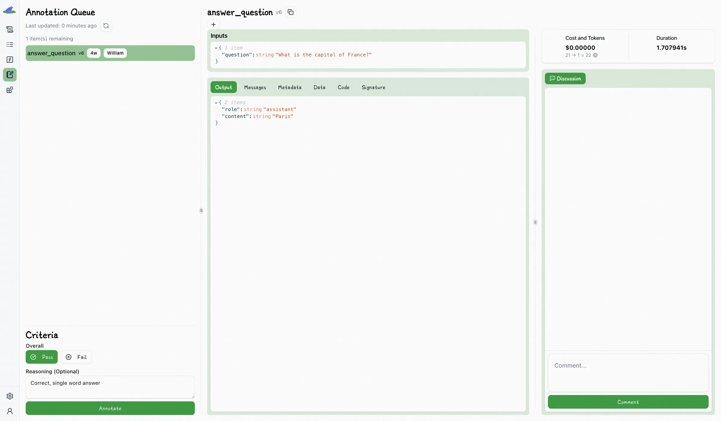Image resolution: width=721 pixels, height=421 pixels.
Task: Switch to the Metadata tab
Action: coord(289,88)
